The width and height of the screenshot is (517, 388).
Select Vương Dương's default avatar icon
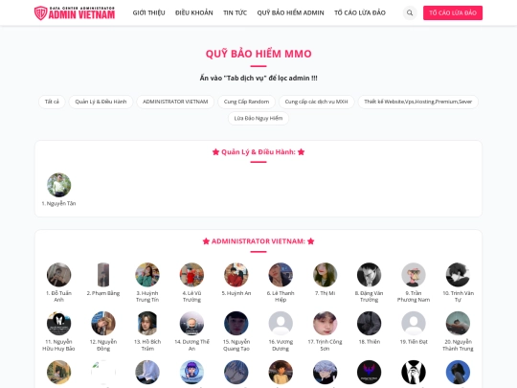click(x=281, y=324)
